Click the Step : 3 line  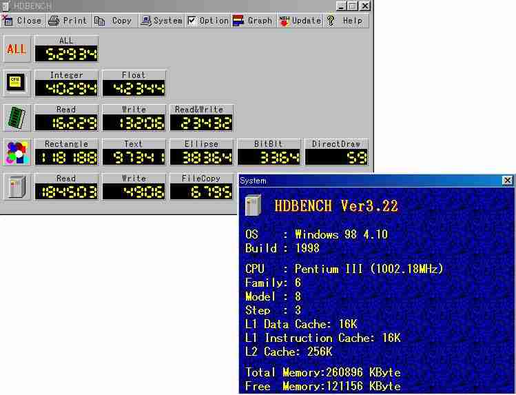click(x=273, y=310)
